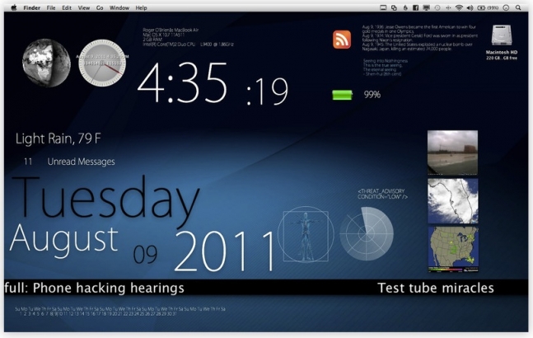The height and width of the screenshot is (338, 533).
Task: Open the View menu
Action: point(84,7)
